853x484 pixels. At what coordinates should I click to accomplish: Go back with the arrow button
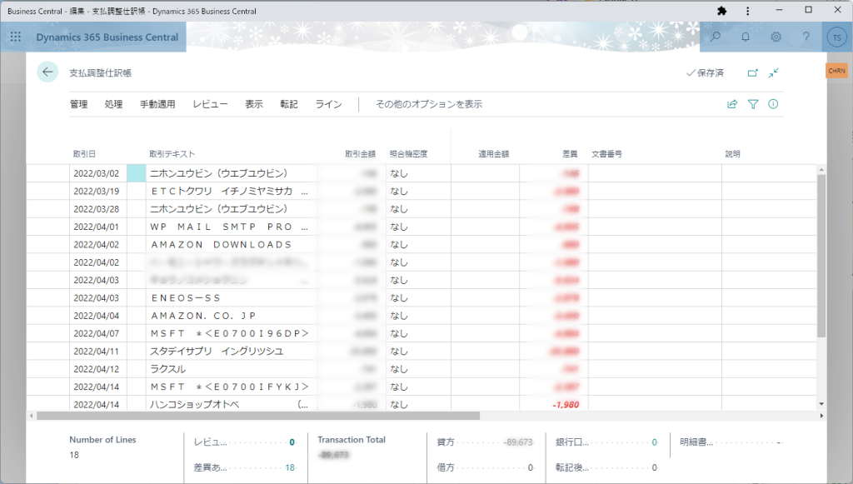click(x=47, y=72)
